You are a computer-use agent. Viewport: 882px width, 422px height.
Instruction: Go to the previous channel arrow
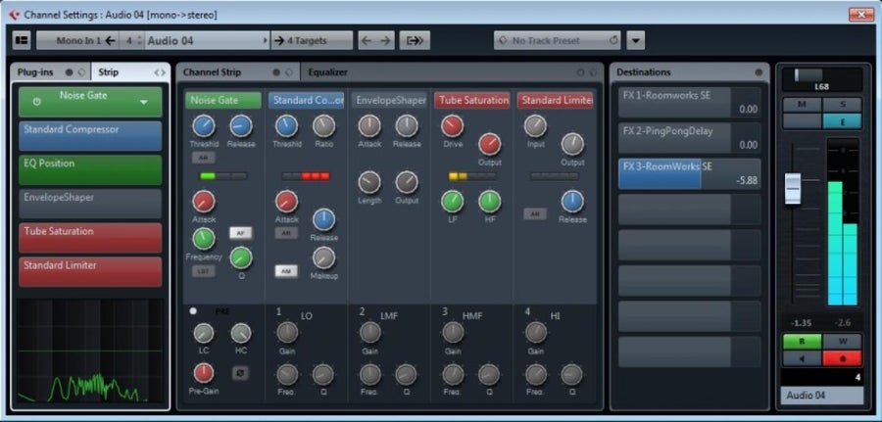tap(367, 40)
